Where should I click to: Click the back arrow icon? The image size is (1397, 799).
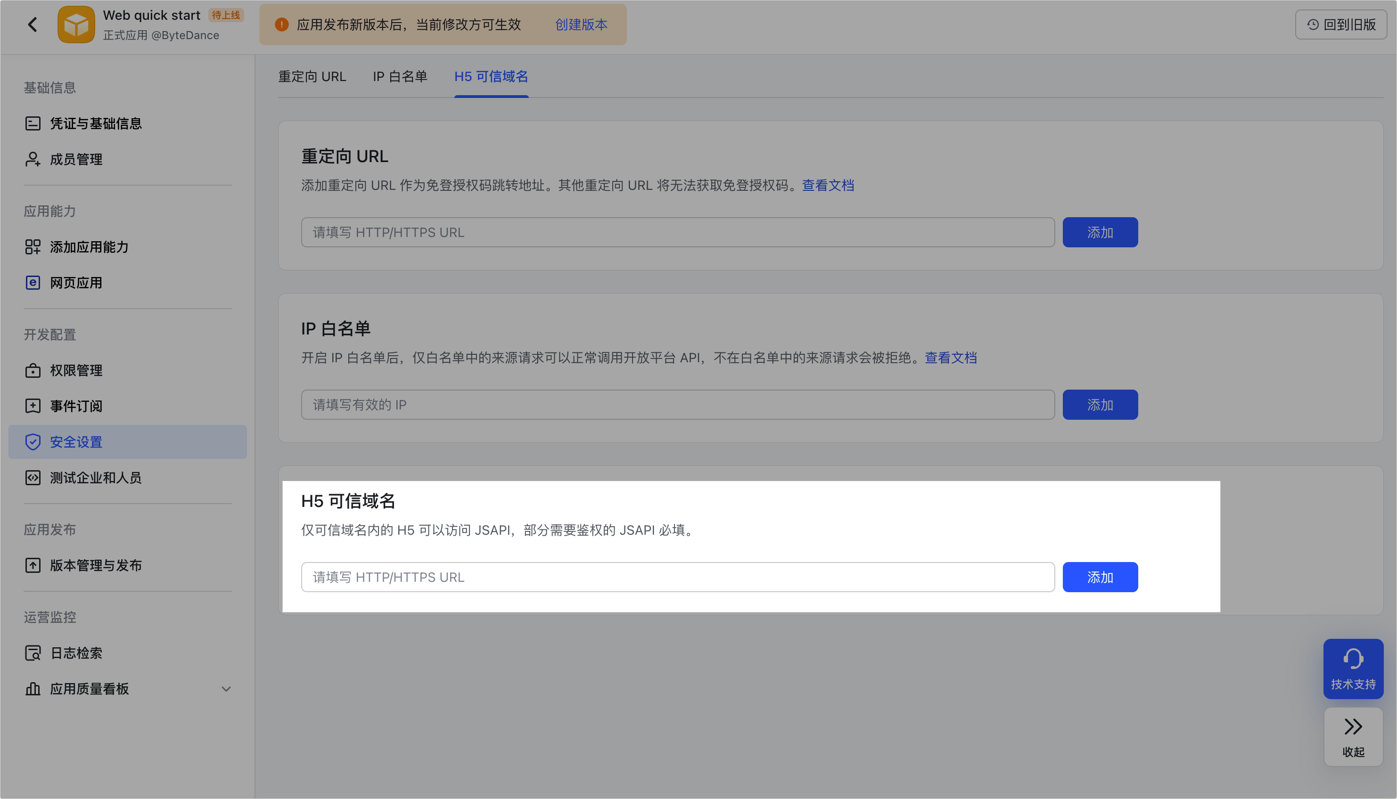click(33, 24)
